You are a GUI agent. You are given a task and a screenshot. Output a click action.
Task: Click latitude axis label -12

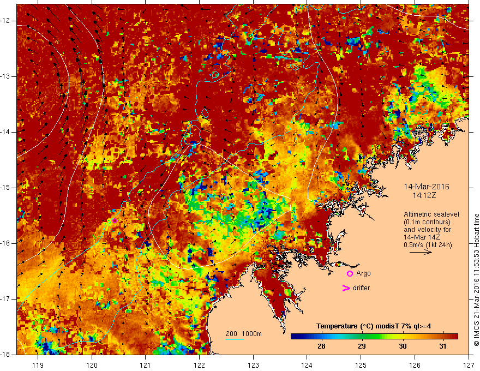[5, 21]
